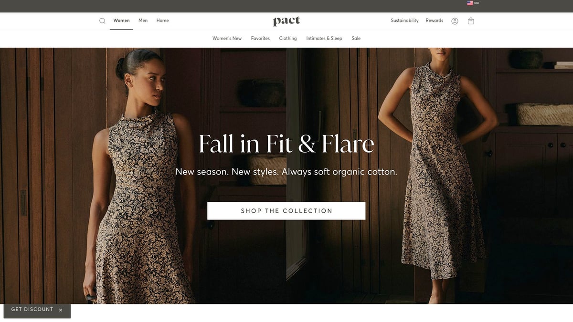Click the Get Discount button
573x322 pixels.
click(x=32, y=310)
